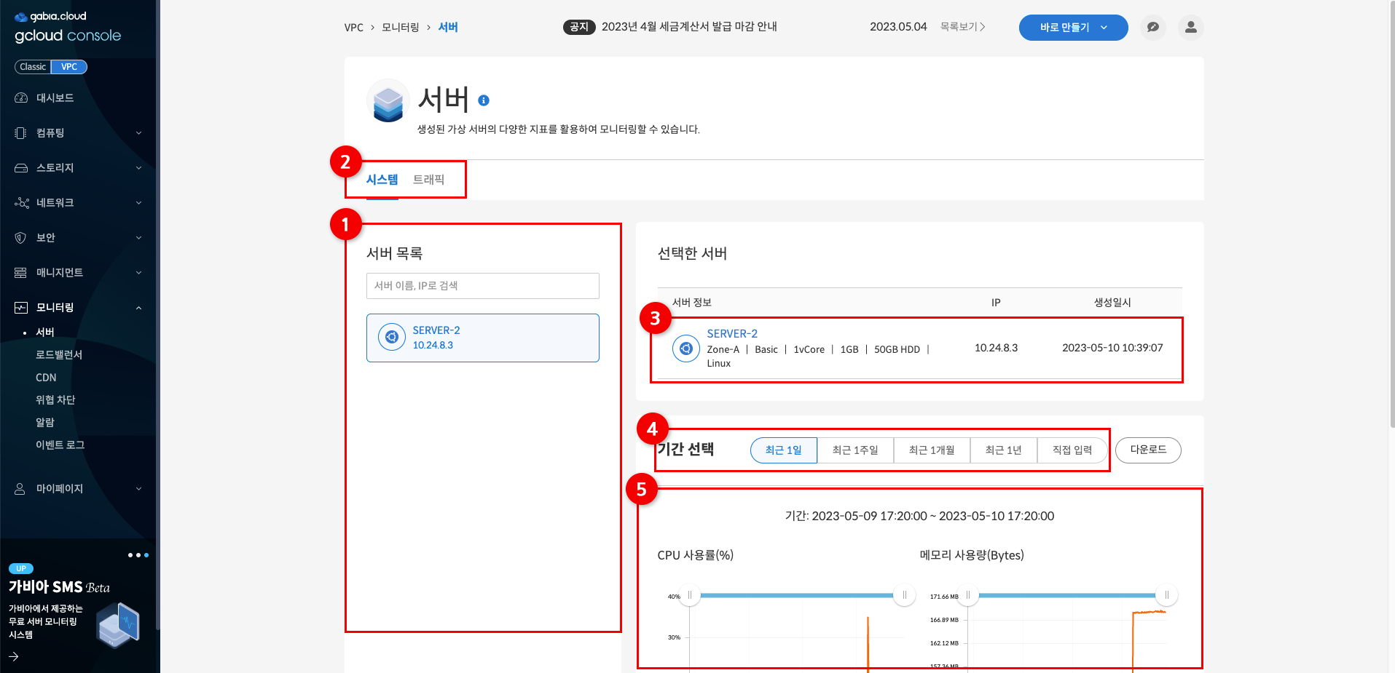This screenshot has height=673, width=1395.
Task: Click the 매니지먼트 stack icon
Action: [x=21, y=272]
